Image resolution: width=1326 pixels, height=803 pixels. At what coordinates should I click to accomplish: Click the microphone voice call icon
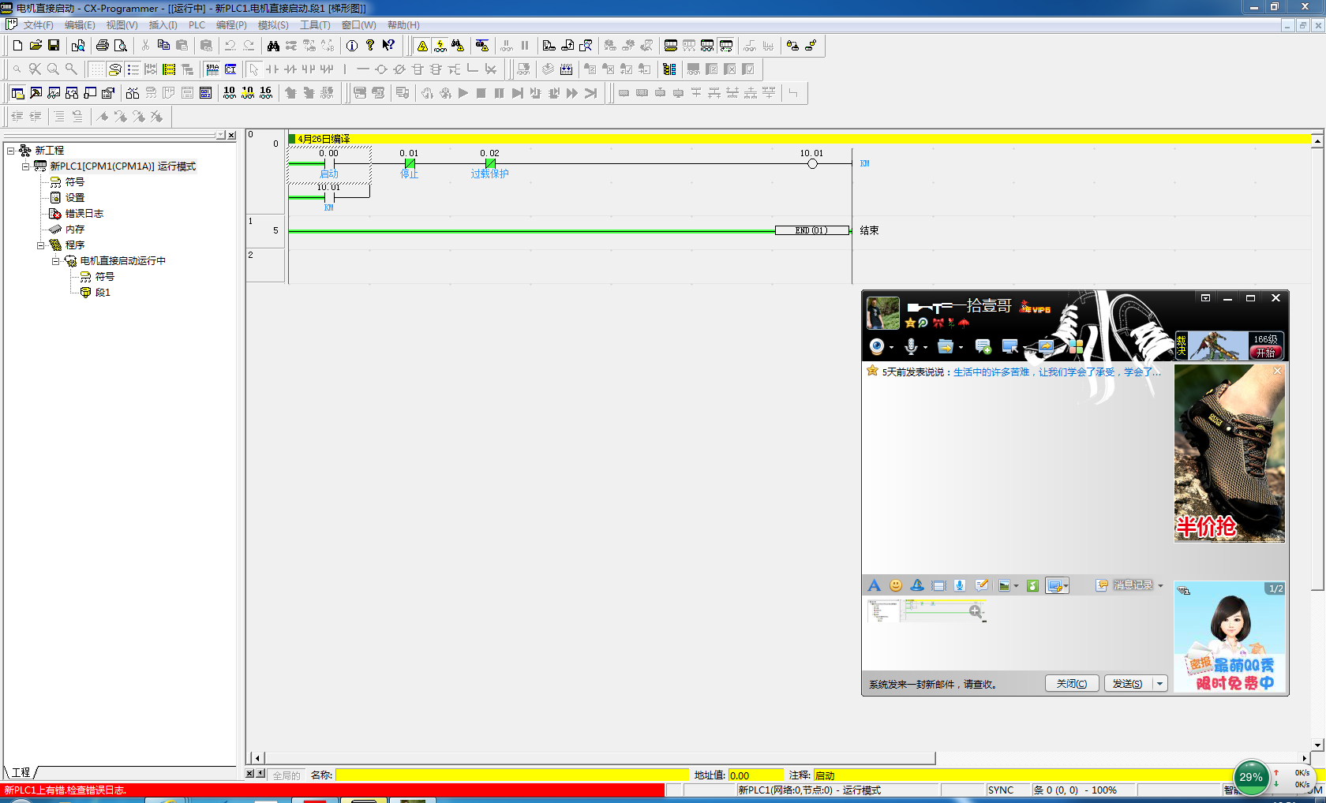911,346
